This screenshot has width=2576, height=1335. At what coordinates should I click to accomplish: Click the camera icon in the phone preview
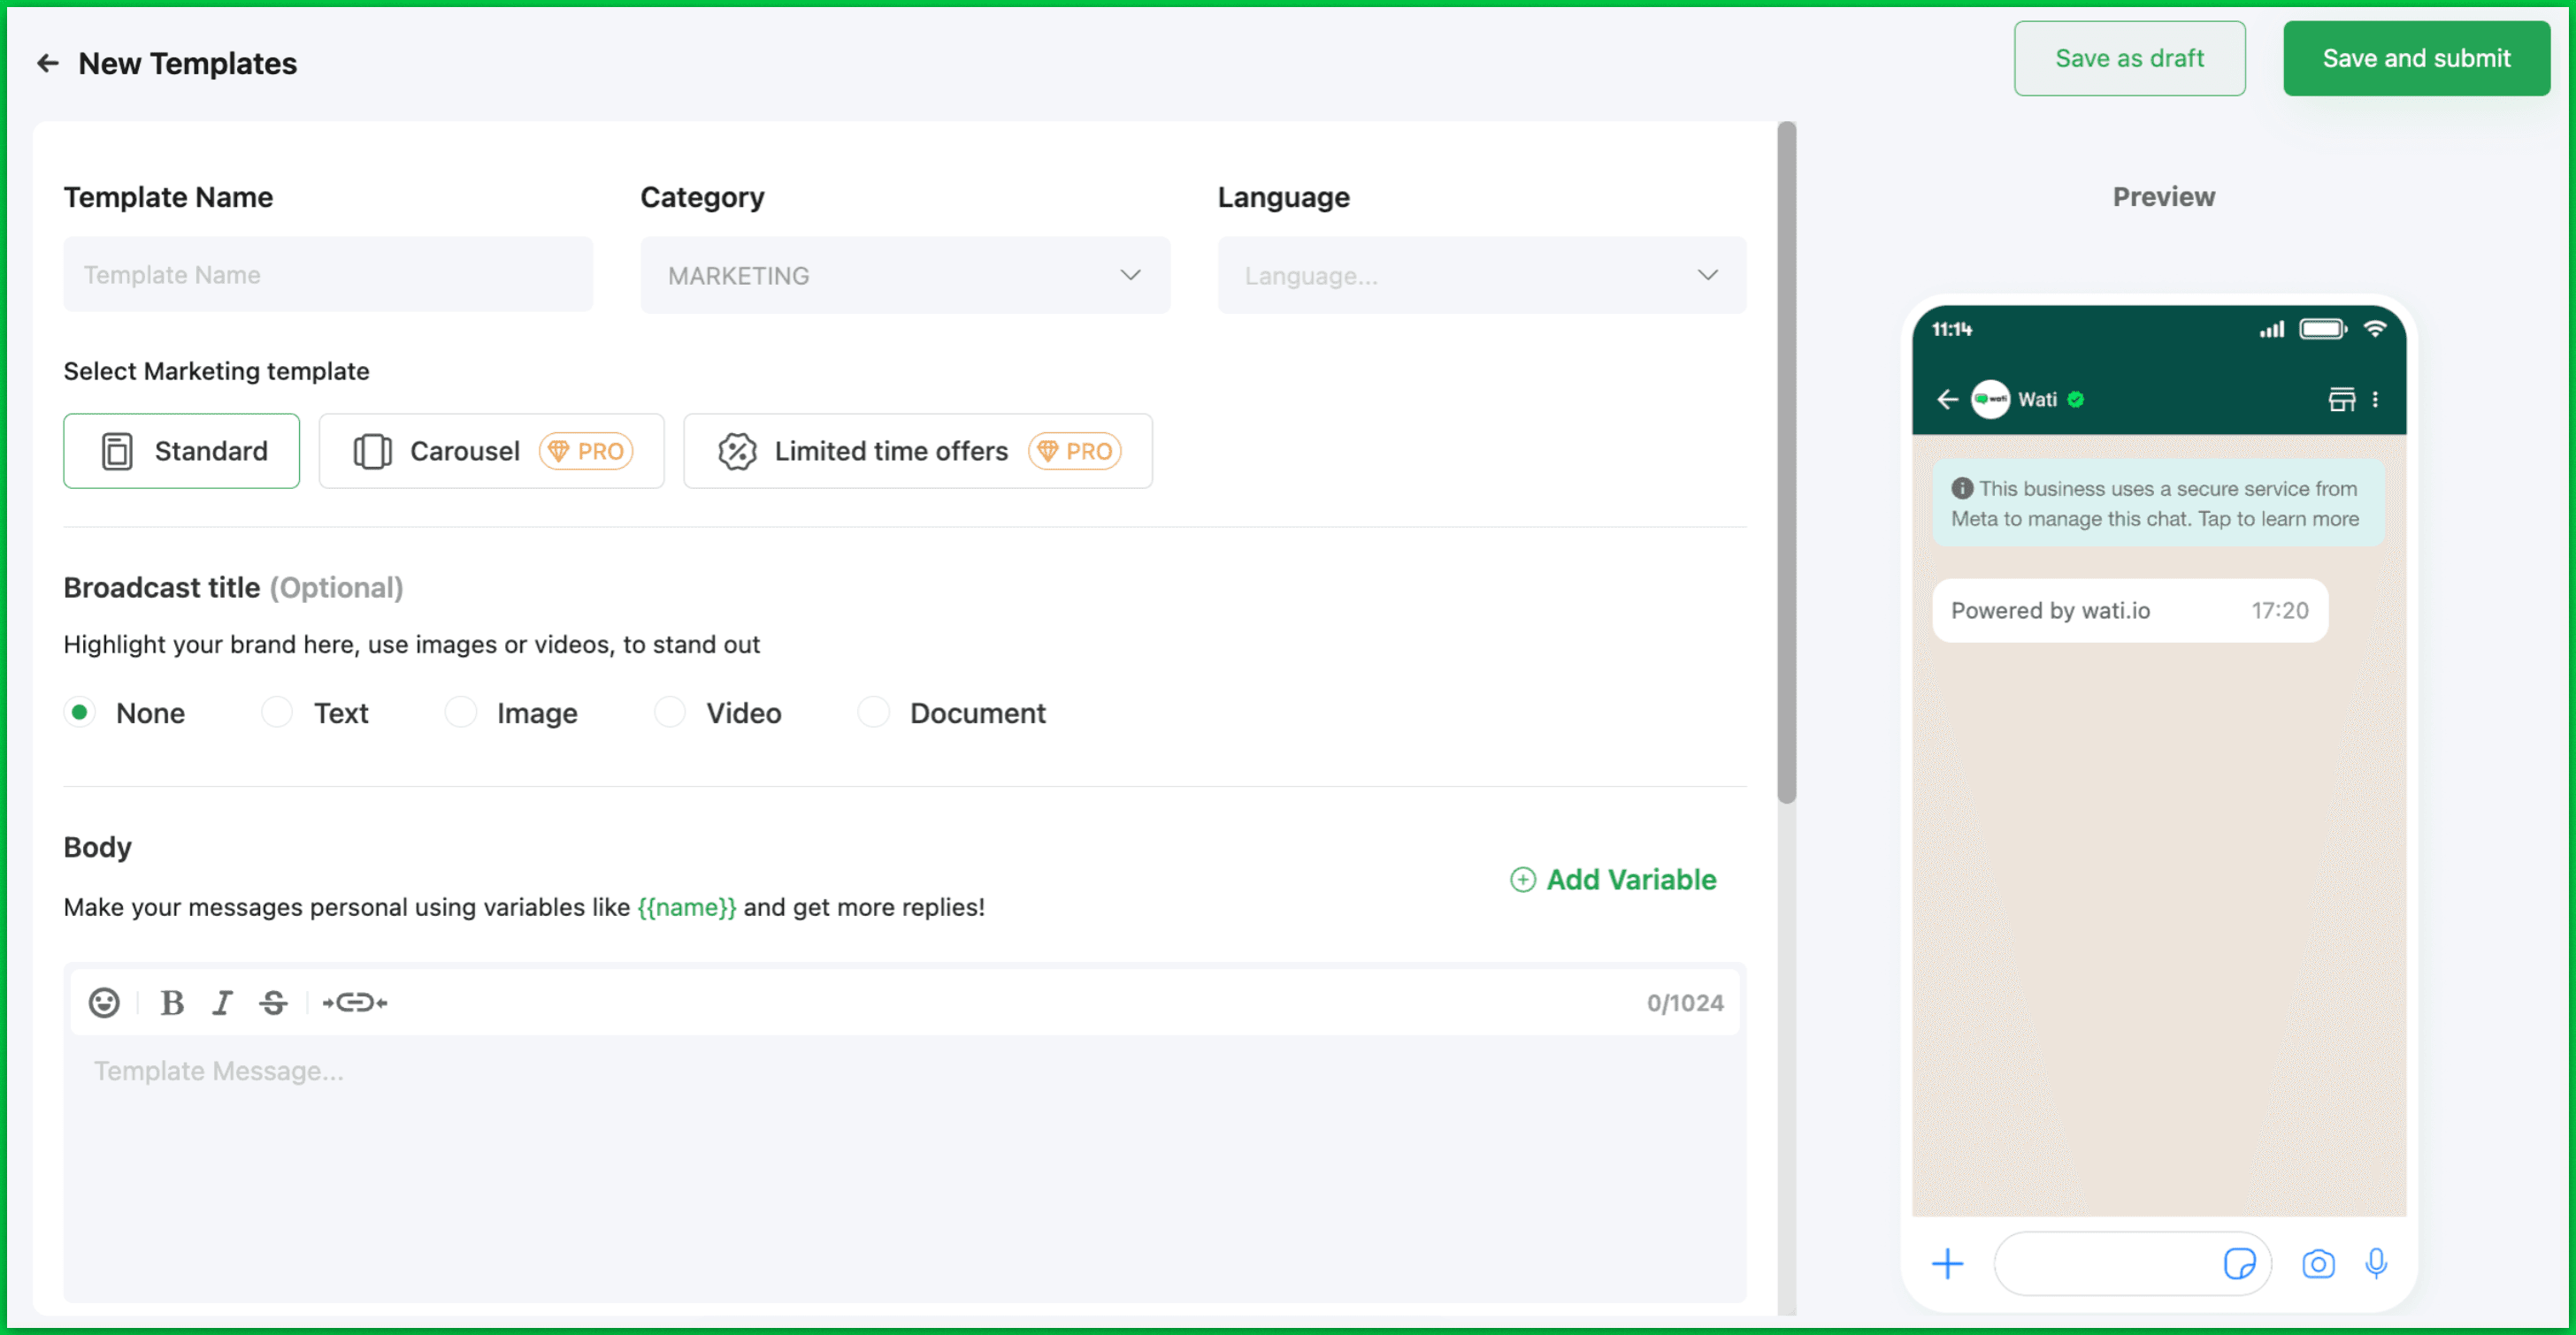point(2319,1263)
